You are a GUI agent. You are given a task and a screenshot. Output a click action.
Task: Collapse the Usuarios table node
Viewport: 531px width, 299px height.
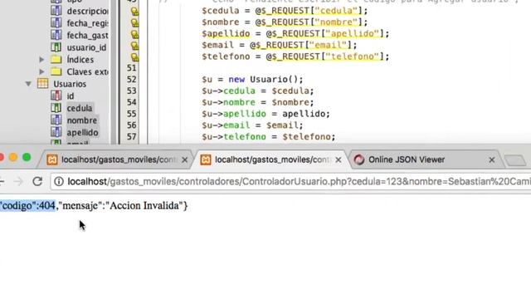[x=28, y=84]
